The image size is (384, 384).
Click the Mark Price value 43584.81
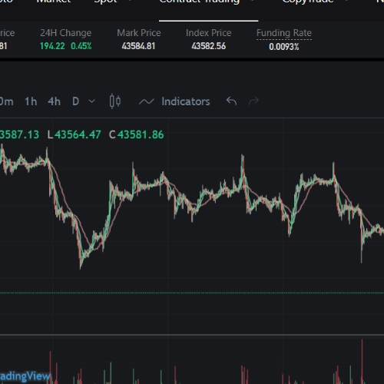[x=138, y=46]
